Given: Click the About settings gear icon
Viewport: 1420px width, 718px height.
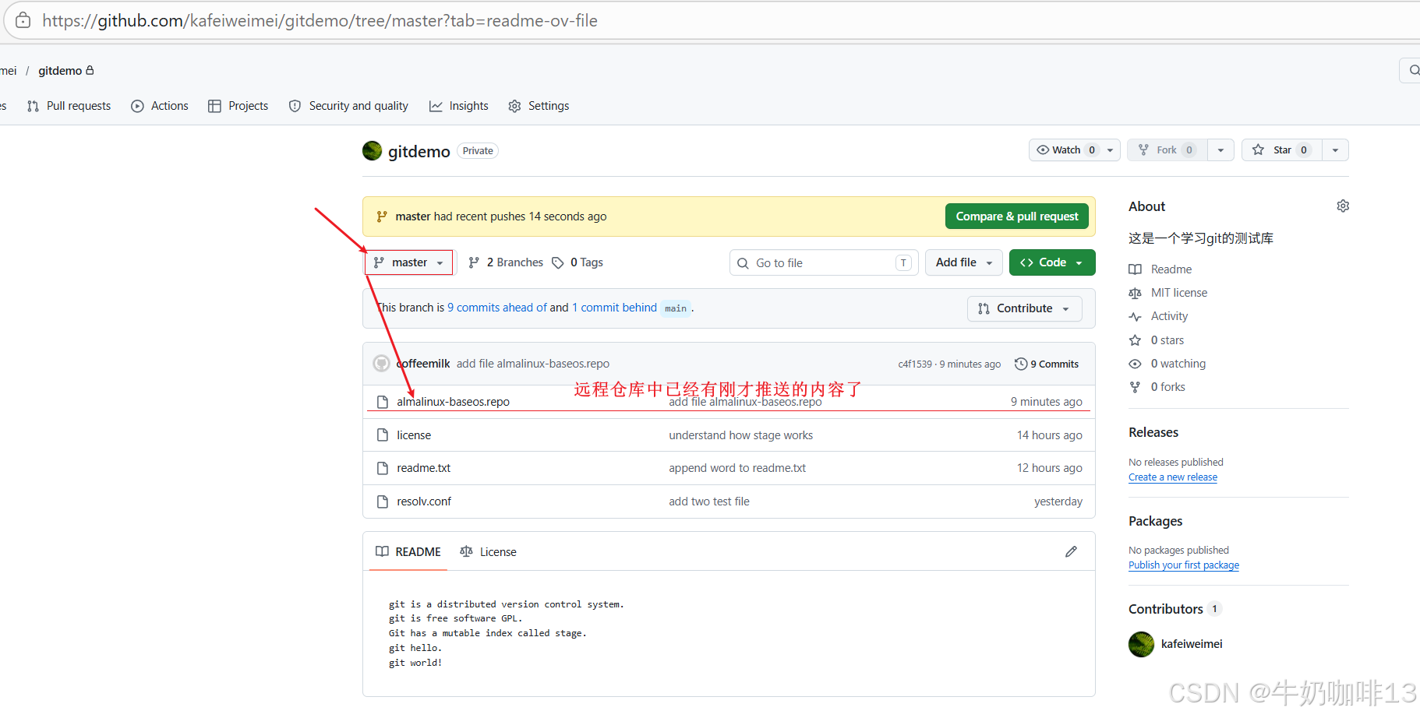Looking at the screenshot, I should [x=1343, y=206].
